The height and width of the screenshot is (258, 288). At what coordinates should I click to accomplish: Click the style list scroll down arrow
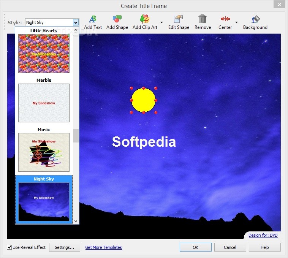(76, 221)
